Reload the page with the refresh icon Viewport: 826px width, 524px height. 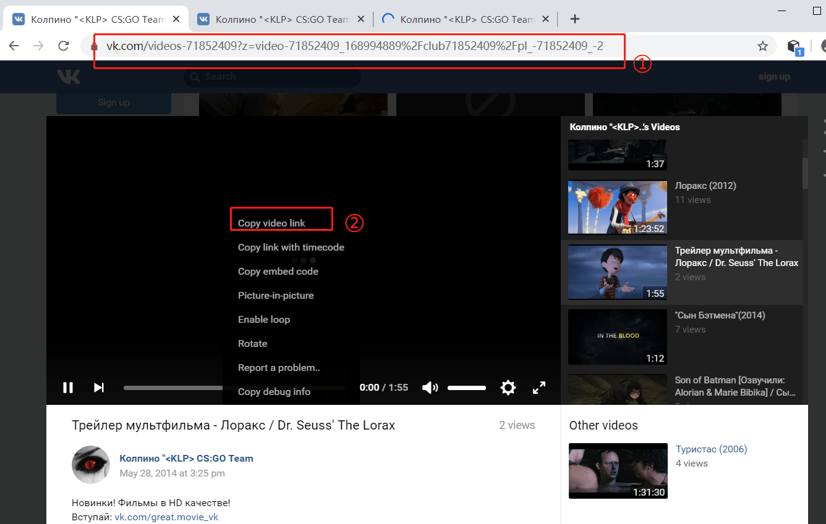[63, 46]
